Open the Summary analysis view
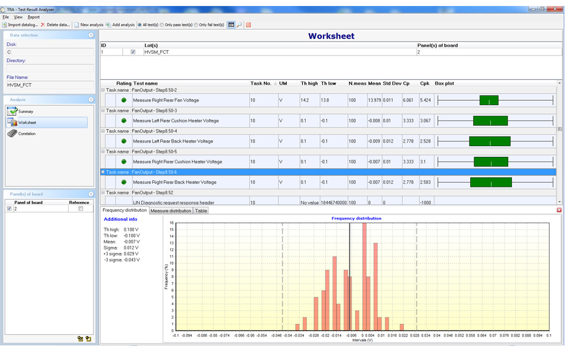Screen dimensions: 572x352 pos(26,112)
